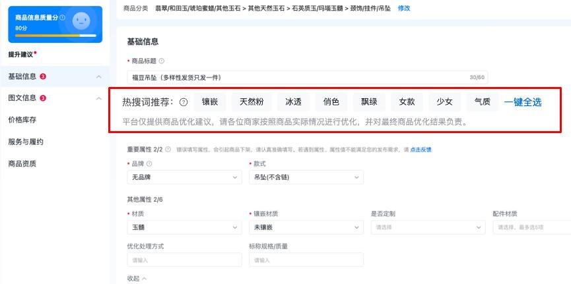The height and width of the screenshot is (284, 571).
Task: Toggle the 飘绿 keyword tag
Action: point(369,101)
